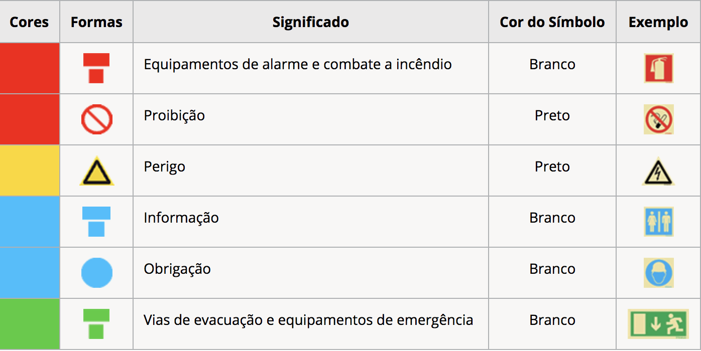Click the Obrigação meaning text
Viewport: 701px width, 351px height.
point(177,269)
